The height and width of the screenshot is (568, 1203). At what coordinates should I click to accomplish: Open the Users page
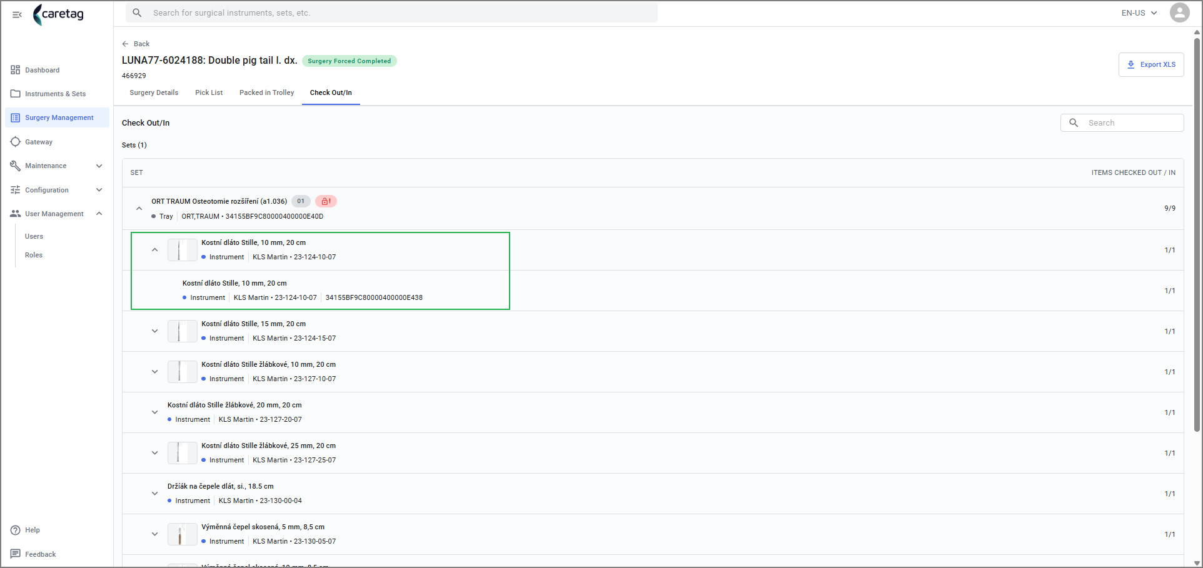coord(34,236)
